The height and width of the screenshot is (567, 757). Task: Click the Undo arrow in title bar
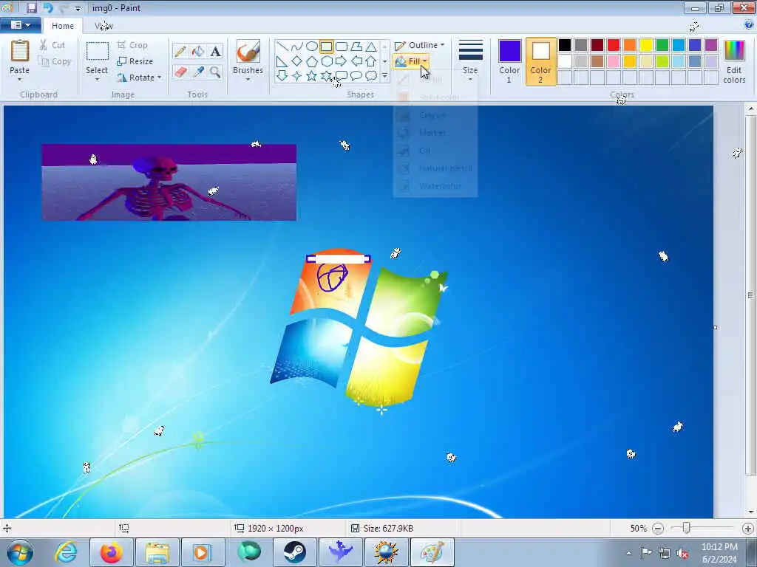(x=47, y=8)
